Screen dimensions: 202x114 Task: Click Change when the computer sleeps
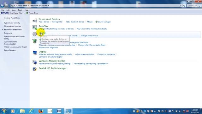tap(92, 45)
